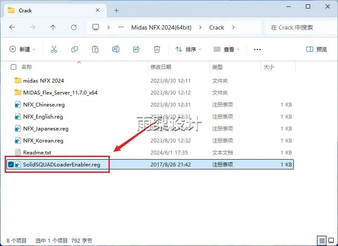Click the NFX_Japanese.reg file icon
This screenshot has width=338, height=246.
tap(18, 129)
